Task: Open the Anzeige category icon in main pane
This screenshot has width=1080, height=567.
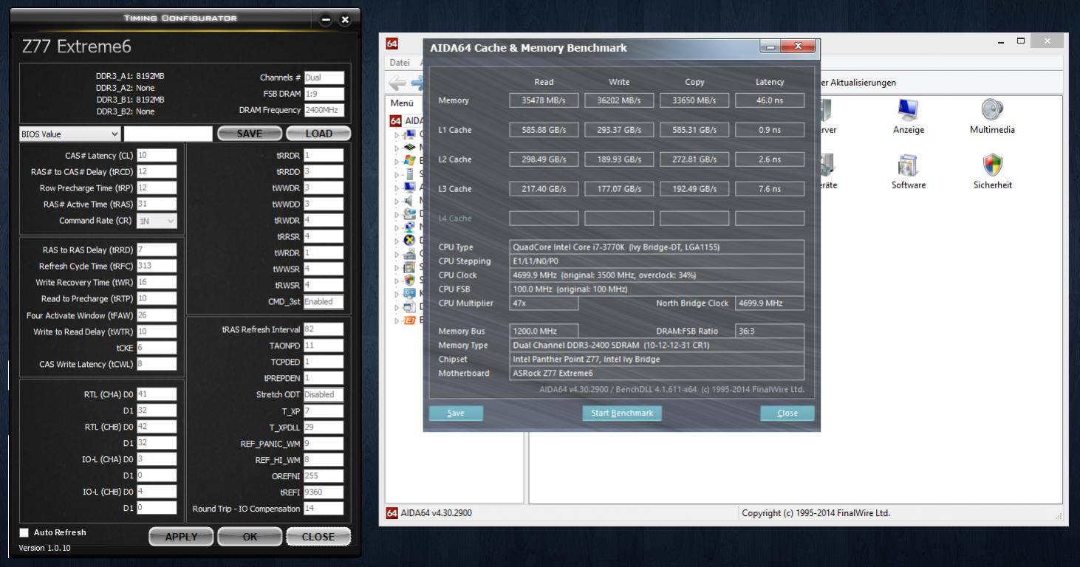Action: (908, 110)
